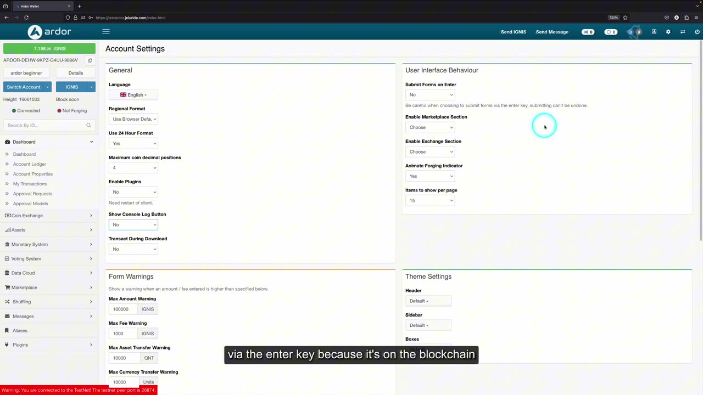Screen dimensions: 703x395
Task: Click the bookmark star icon
Action: [625, 18]
